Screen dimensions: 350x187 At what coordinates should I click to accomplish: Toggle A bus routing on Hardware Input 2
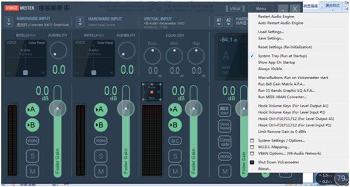point(101,109)
